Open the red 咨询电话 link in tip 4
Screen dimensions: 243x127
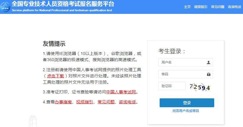click(x=127, y=102)
